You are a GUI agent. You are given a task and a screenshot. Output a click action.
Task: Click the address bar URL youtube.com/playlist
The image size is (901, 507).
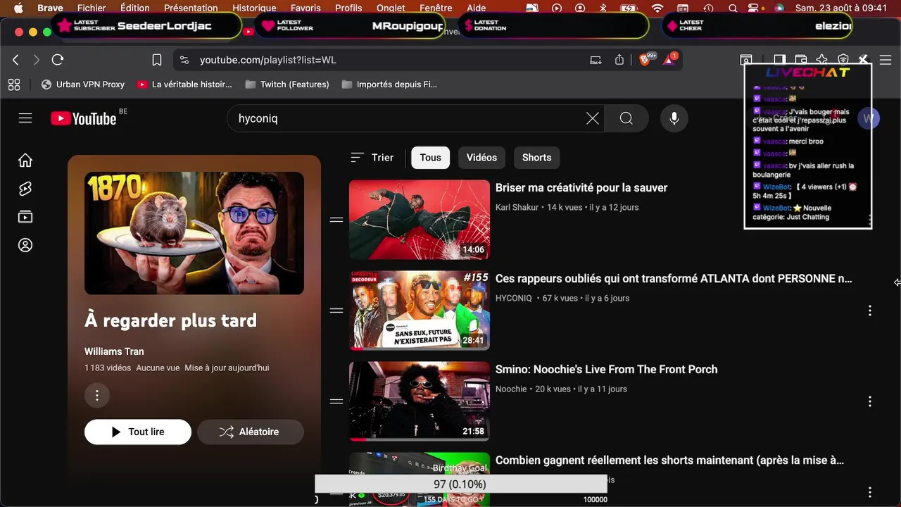pos(268,60)
